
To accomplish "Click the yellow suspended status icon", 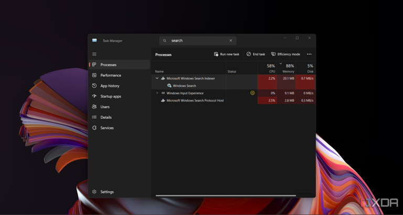I will tap(252, 93).
